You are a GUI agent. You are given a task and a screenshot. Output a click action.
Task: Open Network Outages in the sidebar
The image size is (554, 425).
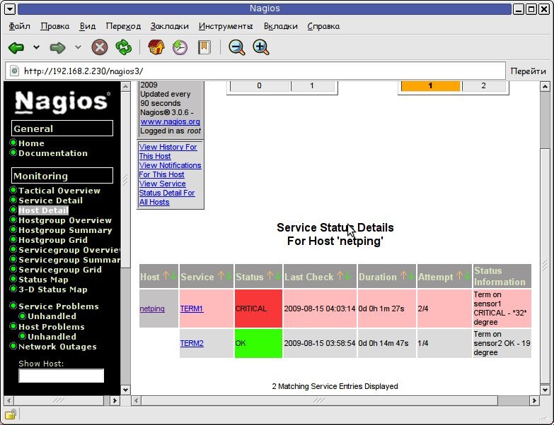click(57, 347)
